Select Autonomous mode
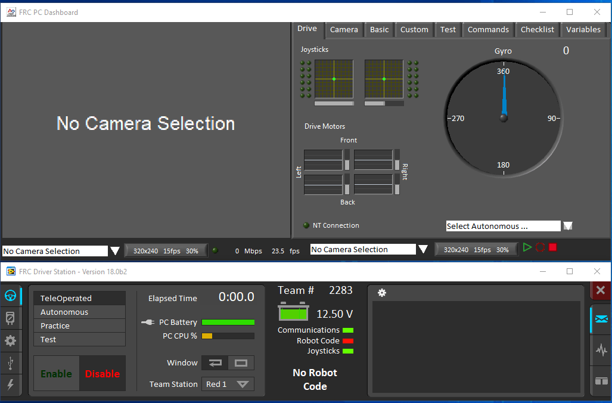612x403 pixels. click(x=80, y=312)
